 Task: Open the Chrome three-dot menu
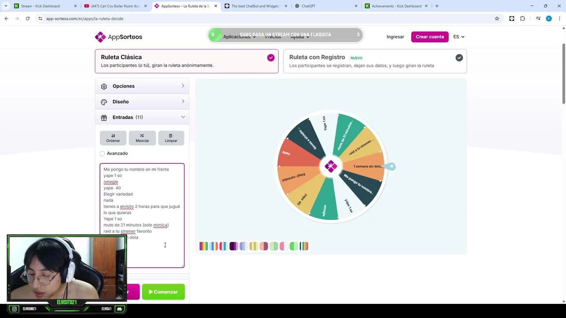coord(560,19)
